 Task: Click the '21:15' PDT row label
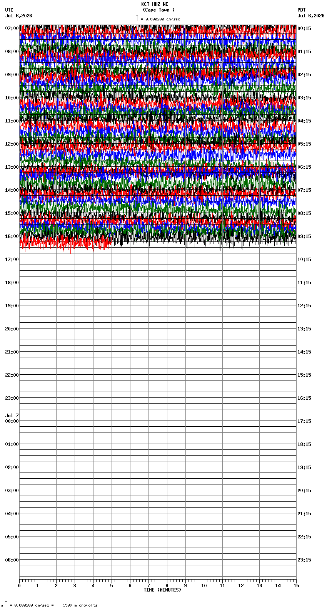tap(304, 514)
